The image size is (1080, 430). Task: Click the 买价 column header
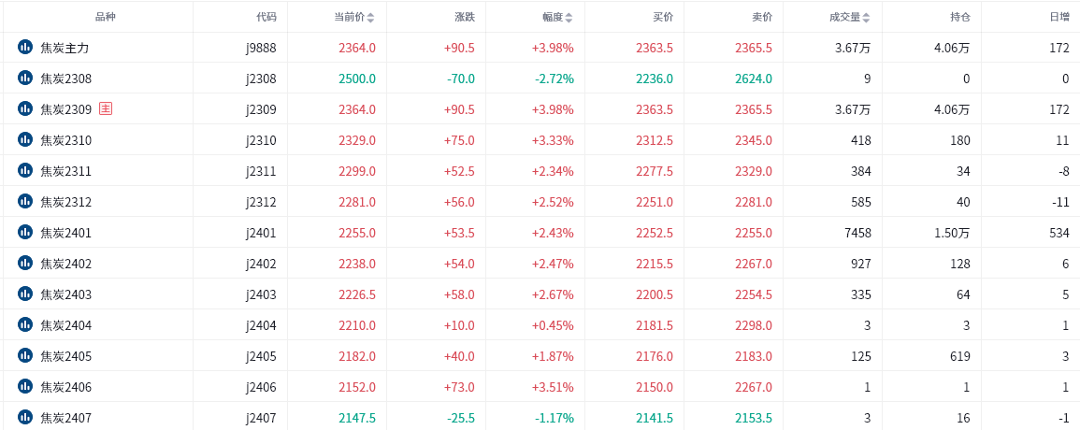point(663,17)
